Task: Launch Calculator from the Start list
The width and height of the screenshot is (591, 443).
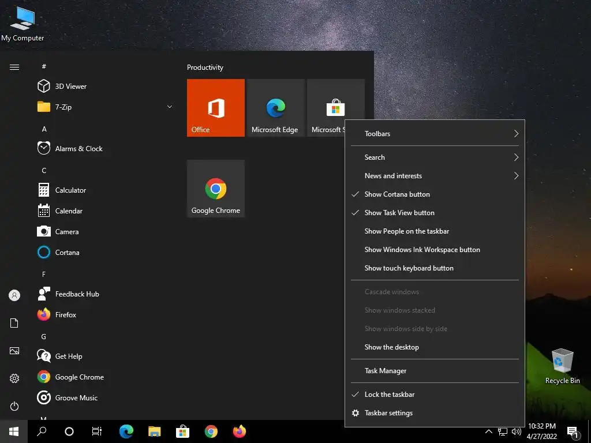Action: click(106, 190)
